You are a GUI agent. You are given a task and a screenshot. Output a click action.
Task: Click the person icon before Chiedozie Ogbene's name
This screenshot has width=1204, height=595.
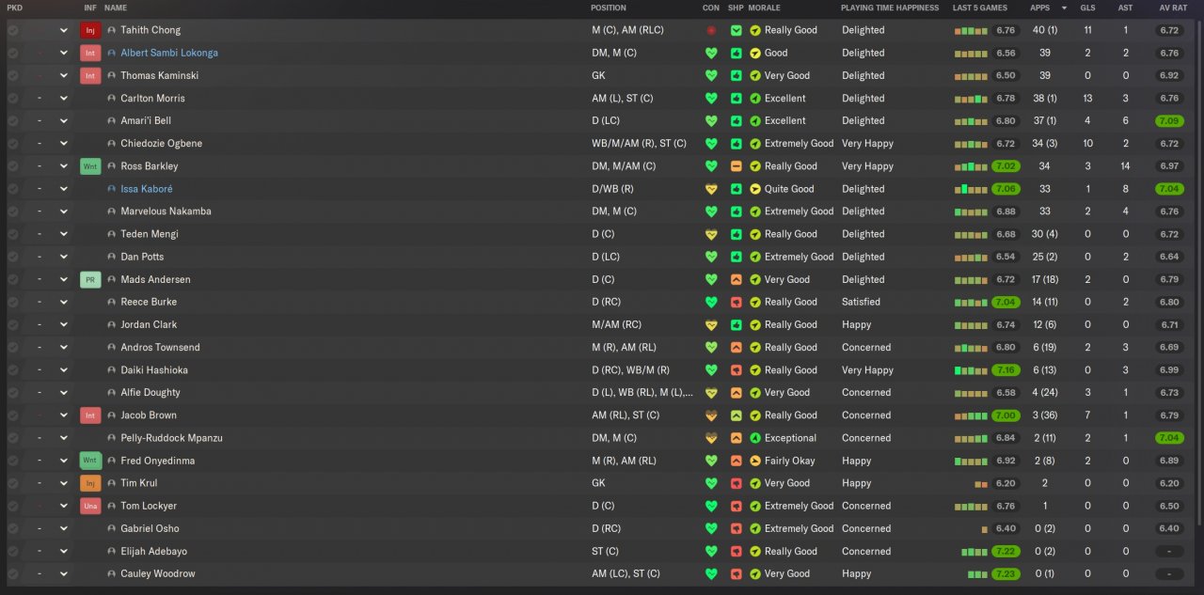[x=112, y=143]
